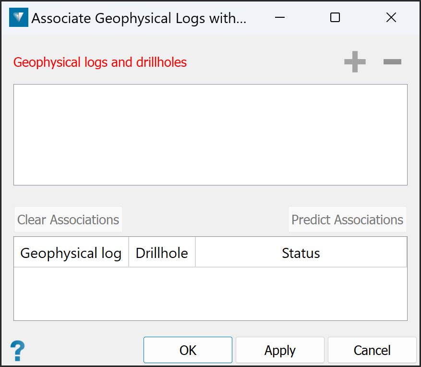This screenshot has width=421, height=367.
Task: Maximize the dialog window
Action: click(x=335, y=18)
